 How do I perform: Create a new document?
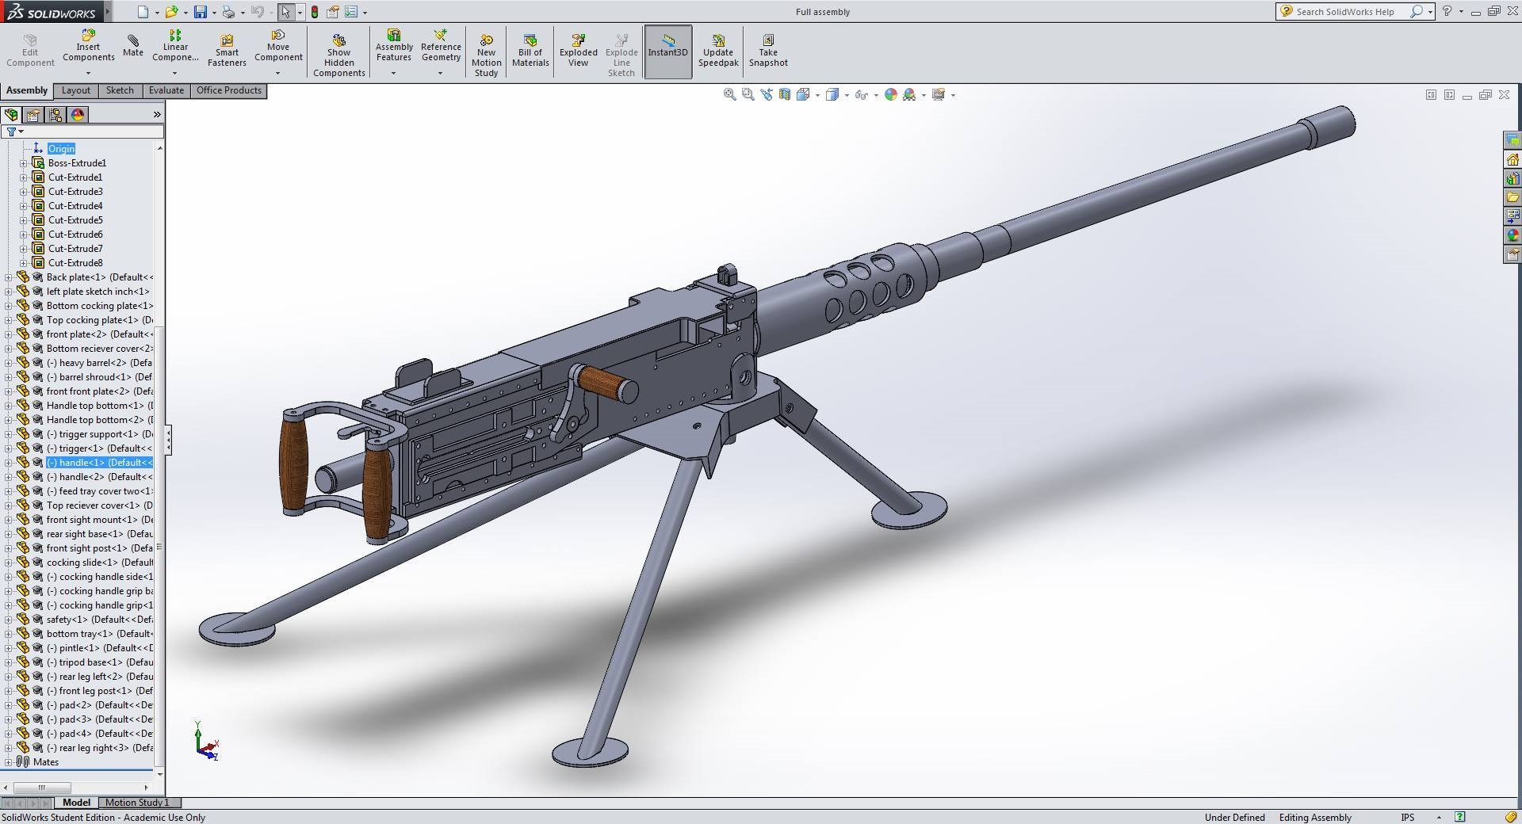143,12
